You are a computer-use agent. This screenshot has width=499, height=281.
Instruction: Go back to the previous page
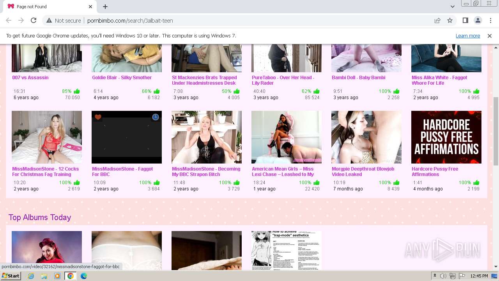coord(9,20)
